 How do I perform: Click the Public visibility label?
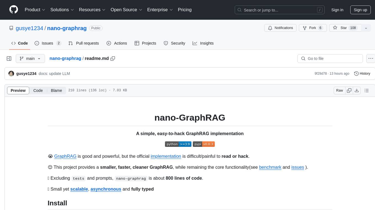pyautogui.click(x=96, y=28)
